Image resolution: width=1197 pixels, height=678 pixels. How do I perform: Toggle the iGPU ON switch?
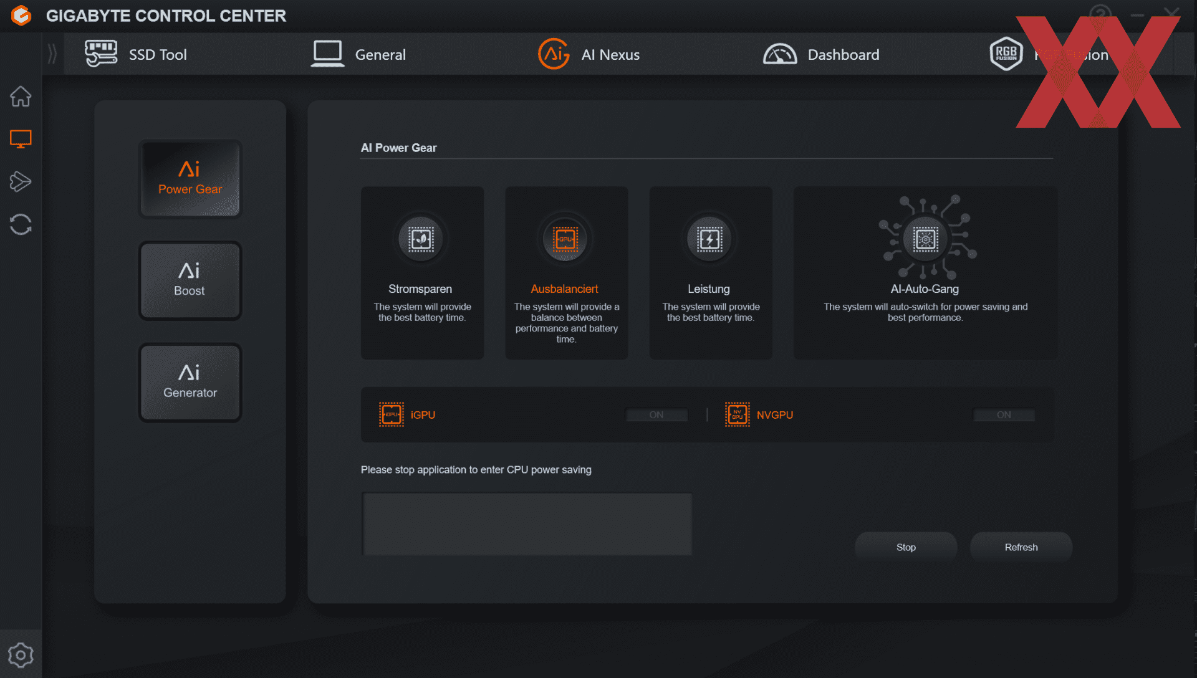coord(656,415)
